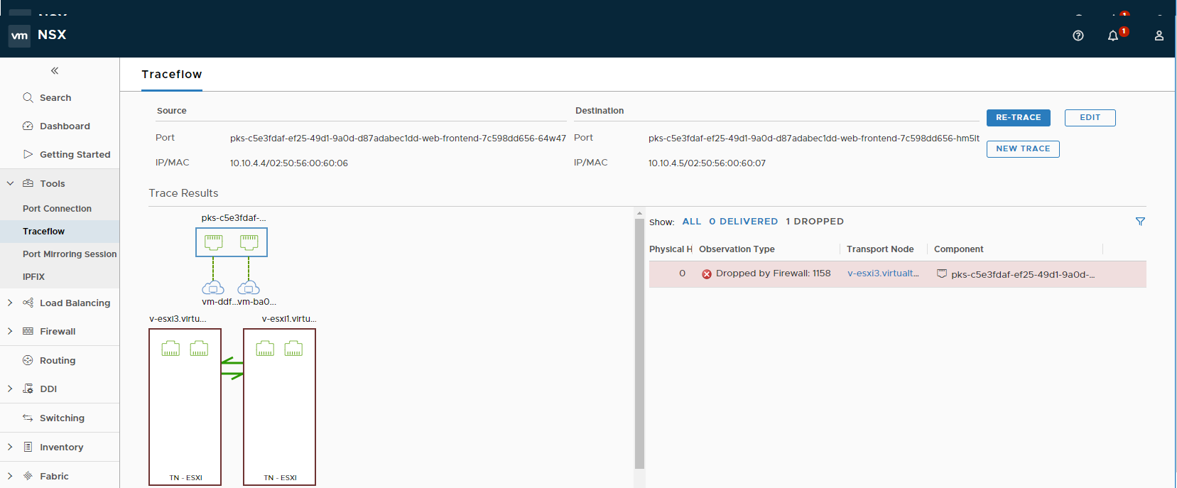This screenshot has height=488, width=1177.
Task: Click first port icon in v-esxi3 node
Action: 170,349
